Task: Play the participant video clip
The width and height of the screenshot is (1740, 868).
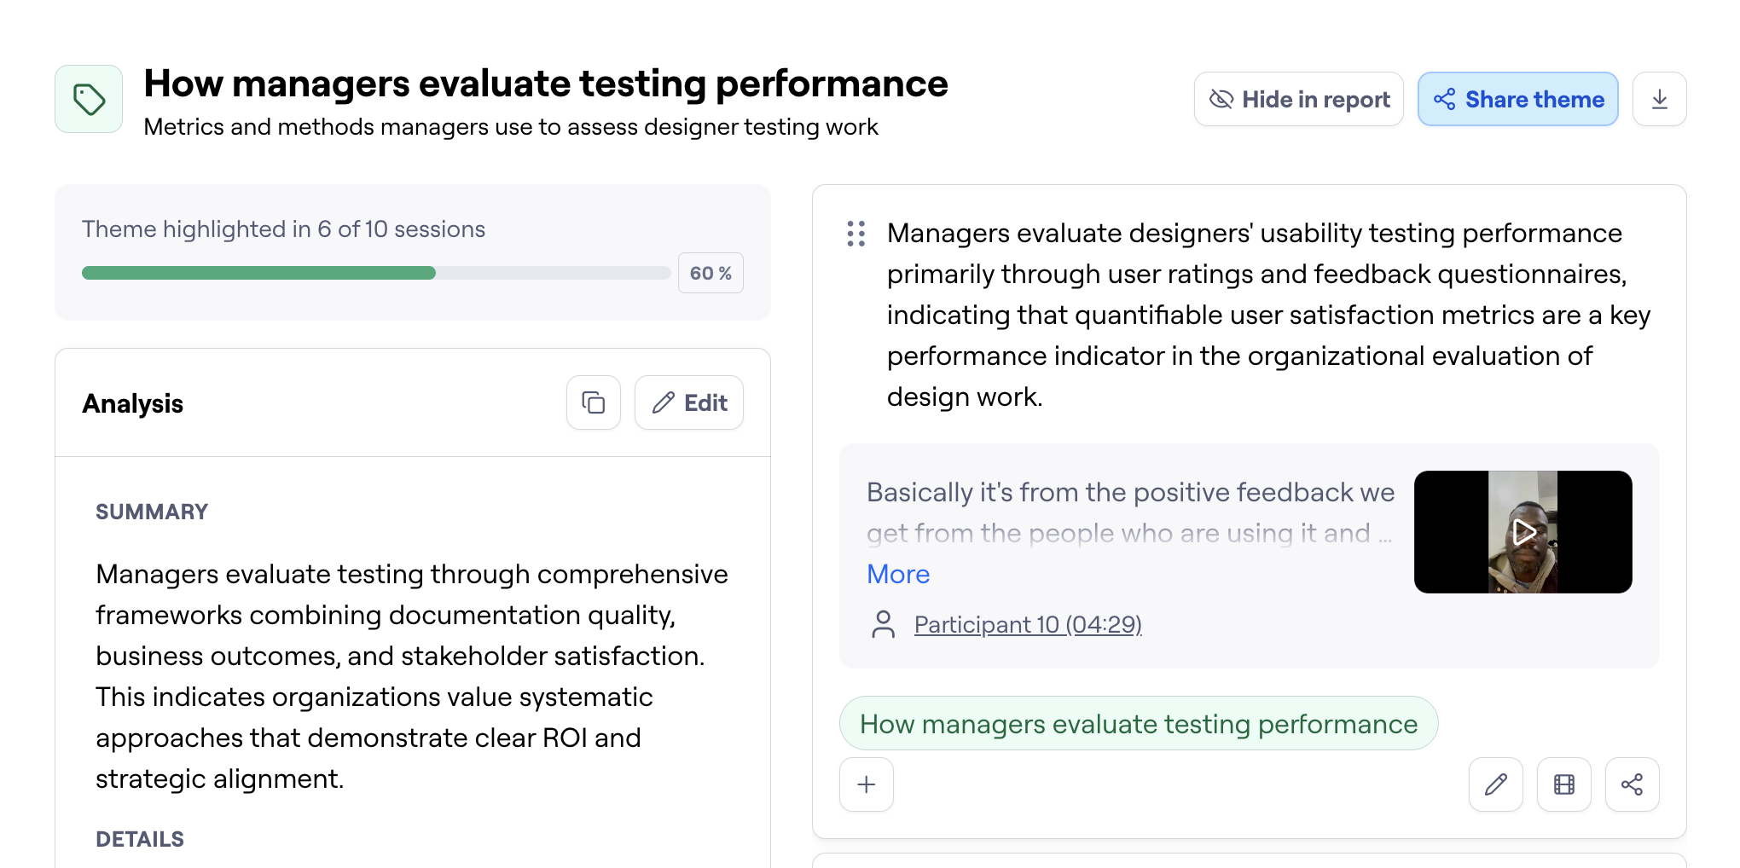Action: 1522,532
